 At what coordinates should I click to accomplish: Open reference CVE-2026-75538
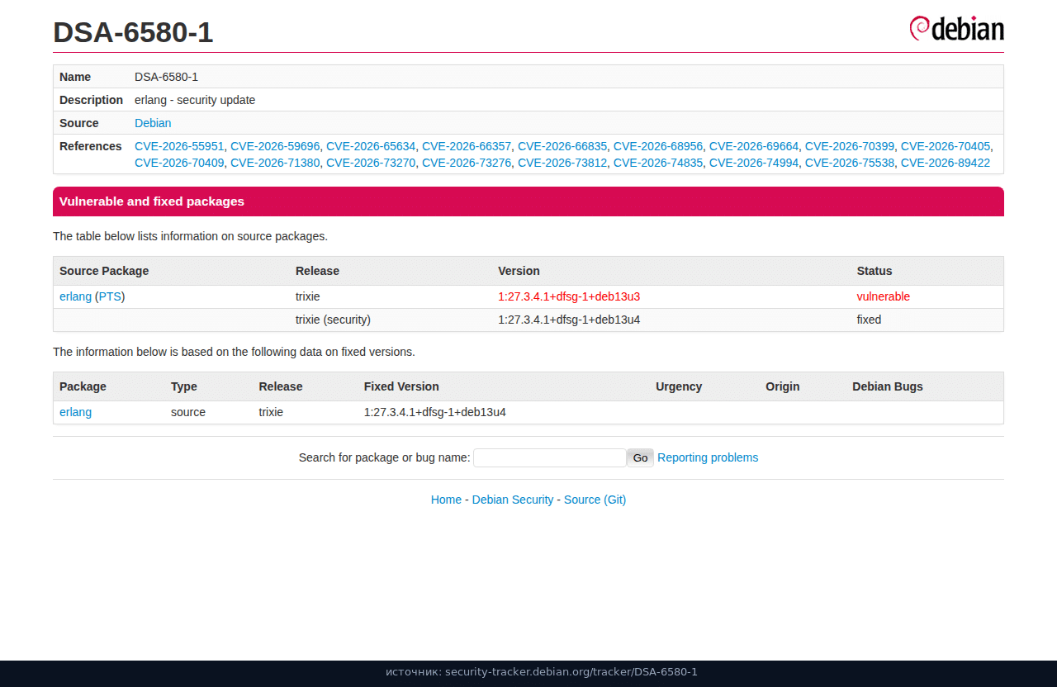coord(850,163)
